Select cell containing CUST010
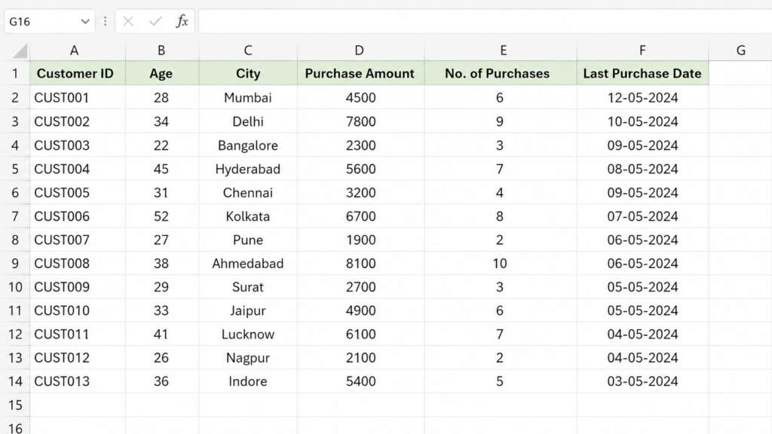The image size is (772, 434). pyautogui.click(x=78, y=310)
